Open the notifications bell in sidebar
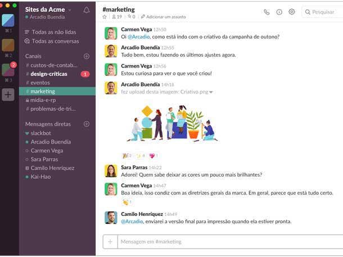Image resolution: width=343 pixels, height=257 pixels. (x=87, y=10)
